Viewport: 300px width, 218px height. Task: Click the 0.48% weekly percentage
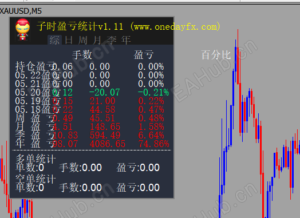coord(151,118)
